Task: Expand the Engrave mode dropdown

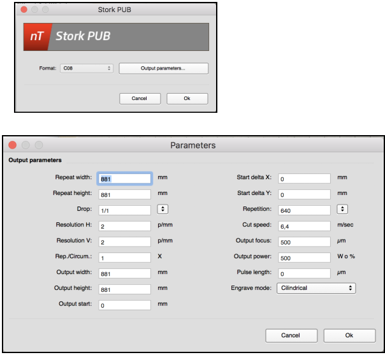Action: pyautogui.click(x=316, y=288)
